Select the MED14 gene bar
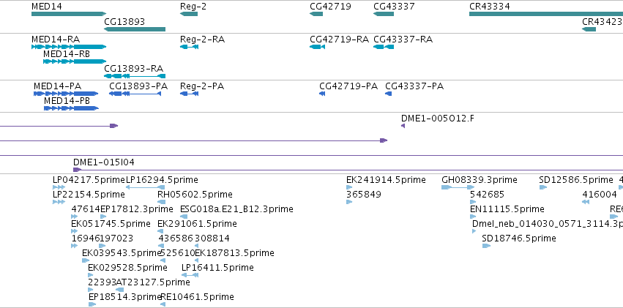 coord(69,15)
